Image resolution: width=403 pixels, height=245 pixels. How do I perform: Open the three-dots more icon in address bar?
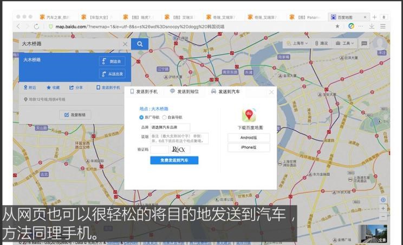pos(361,26)
